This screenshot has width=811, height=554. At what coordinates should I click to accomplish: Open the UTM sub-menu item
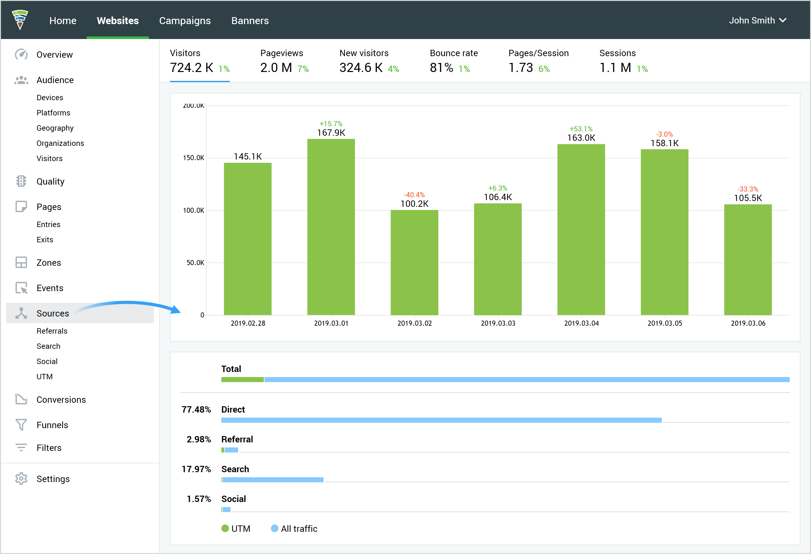[44, 375]
